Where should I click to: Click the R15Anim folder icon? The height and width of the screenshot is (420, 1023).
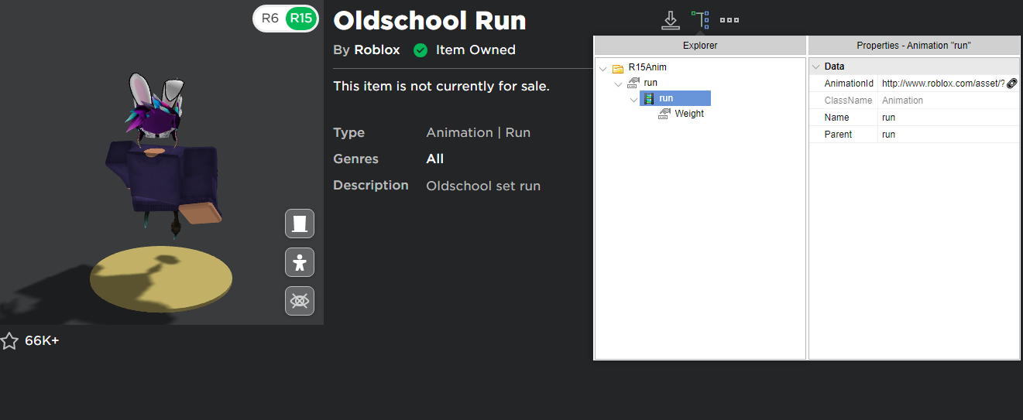(618, 68)
